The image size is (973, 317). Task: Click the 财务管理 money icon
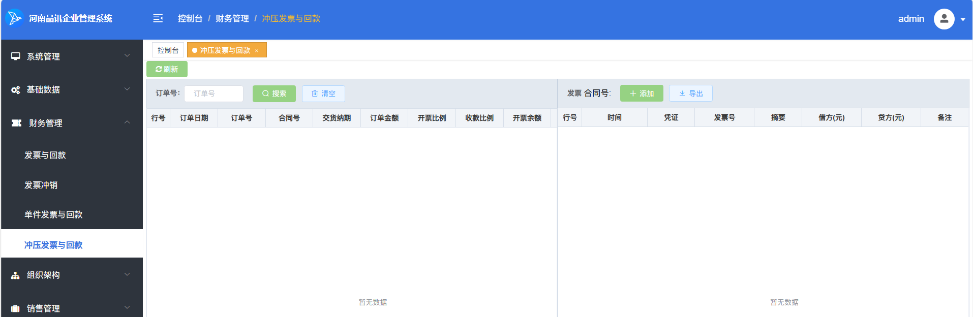[17, 123]
